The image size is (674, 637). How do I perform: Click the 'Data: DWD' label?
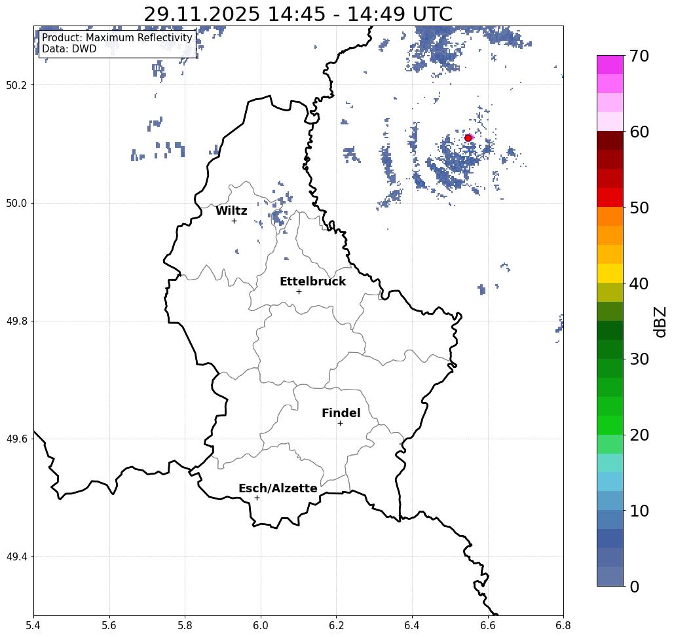[69, 49]
